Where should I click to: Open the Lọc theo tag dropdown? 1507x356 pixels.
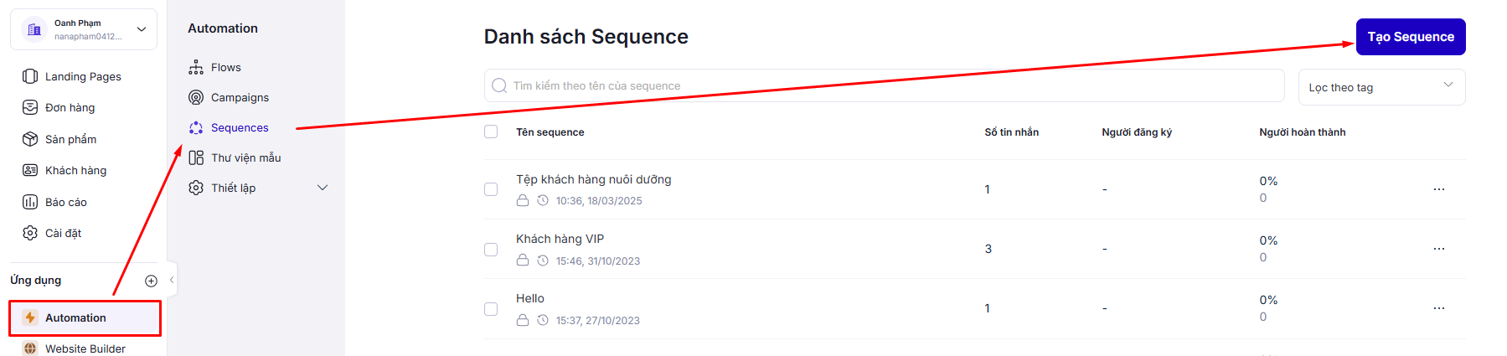1381,87
